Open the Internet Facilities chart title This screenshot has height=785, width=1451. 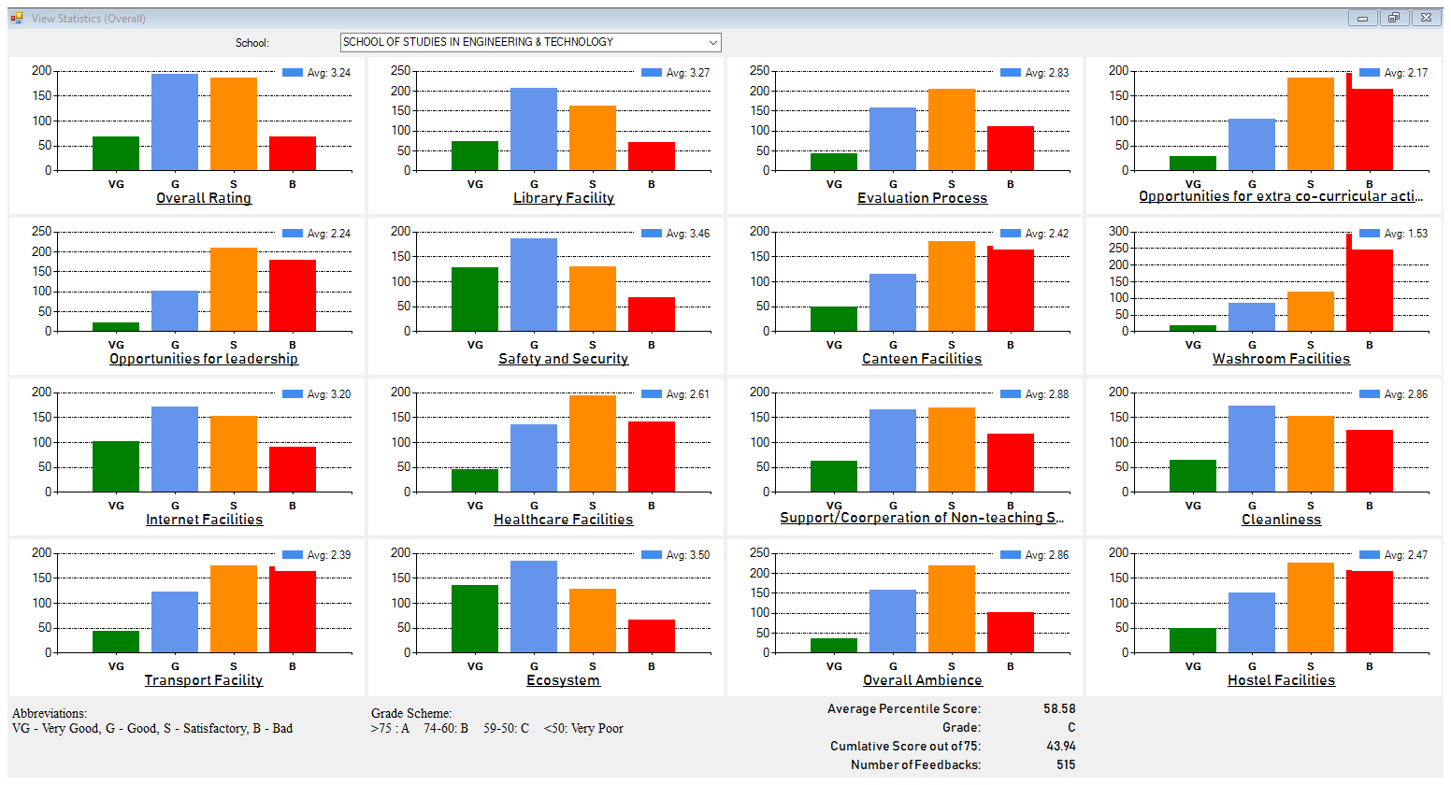(204, 520)
